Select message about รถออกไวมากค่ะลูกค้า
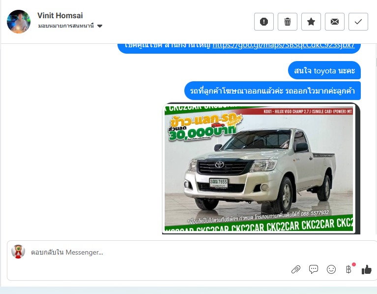 (272, 91)
